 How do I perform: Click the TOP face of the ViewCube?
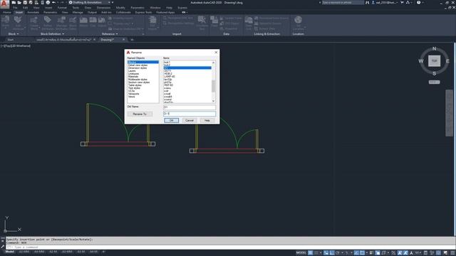click(434, 61)
